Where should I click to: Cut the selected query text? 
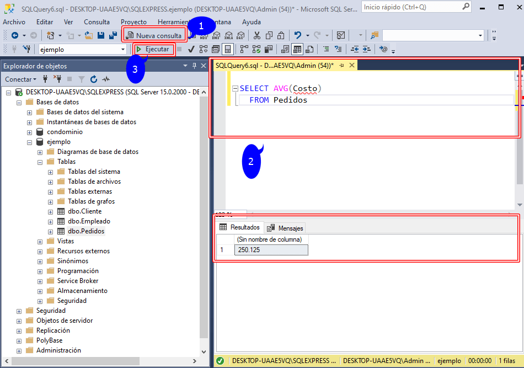coord(257,35)
